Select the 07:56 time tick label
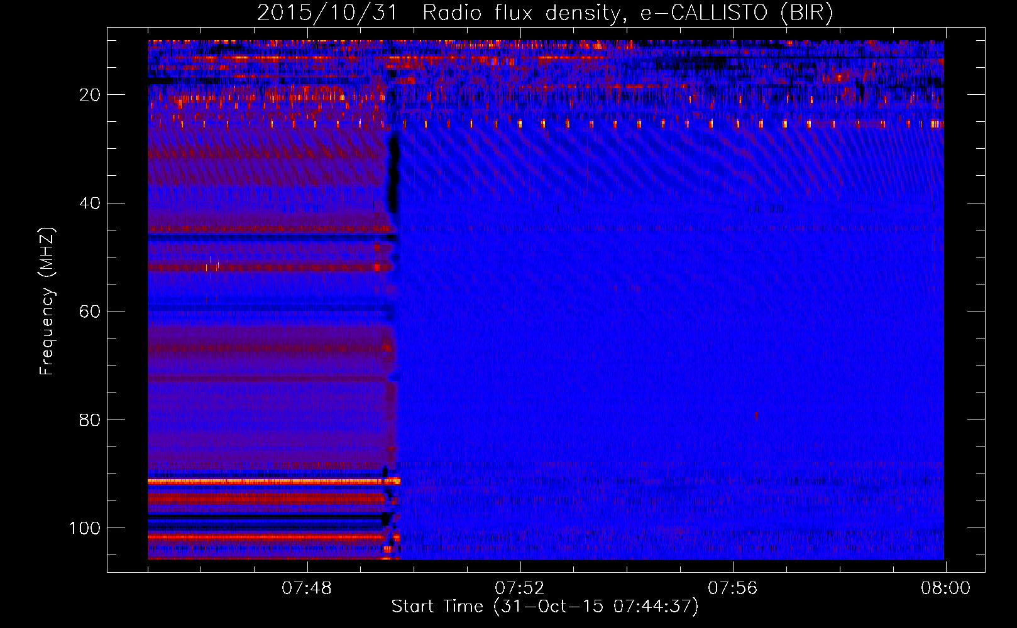Image resolution: width=1017 pixels, height=628 pixels. point(733,588)
